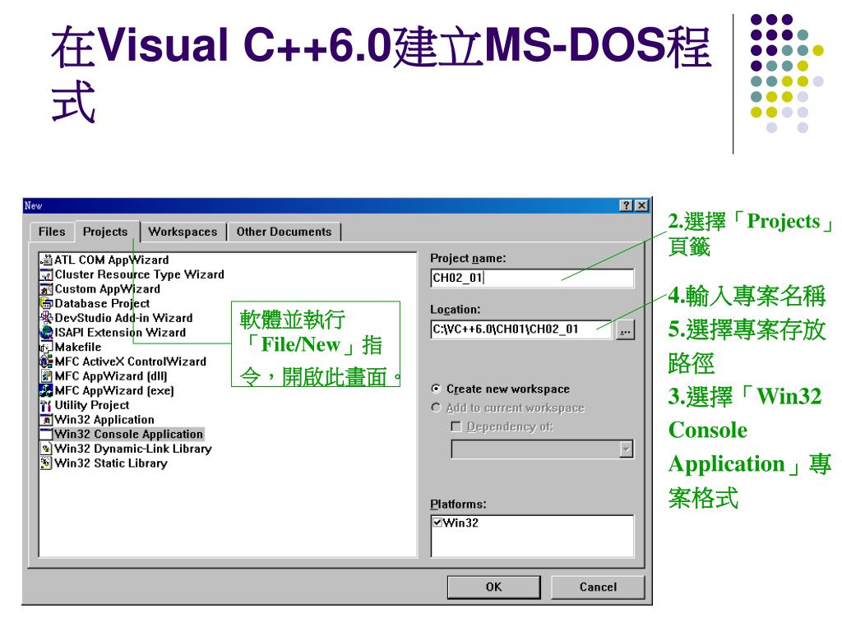
Task: Toggle the Dependency of checkbox
Action: click(x=456, y=426)
